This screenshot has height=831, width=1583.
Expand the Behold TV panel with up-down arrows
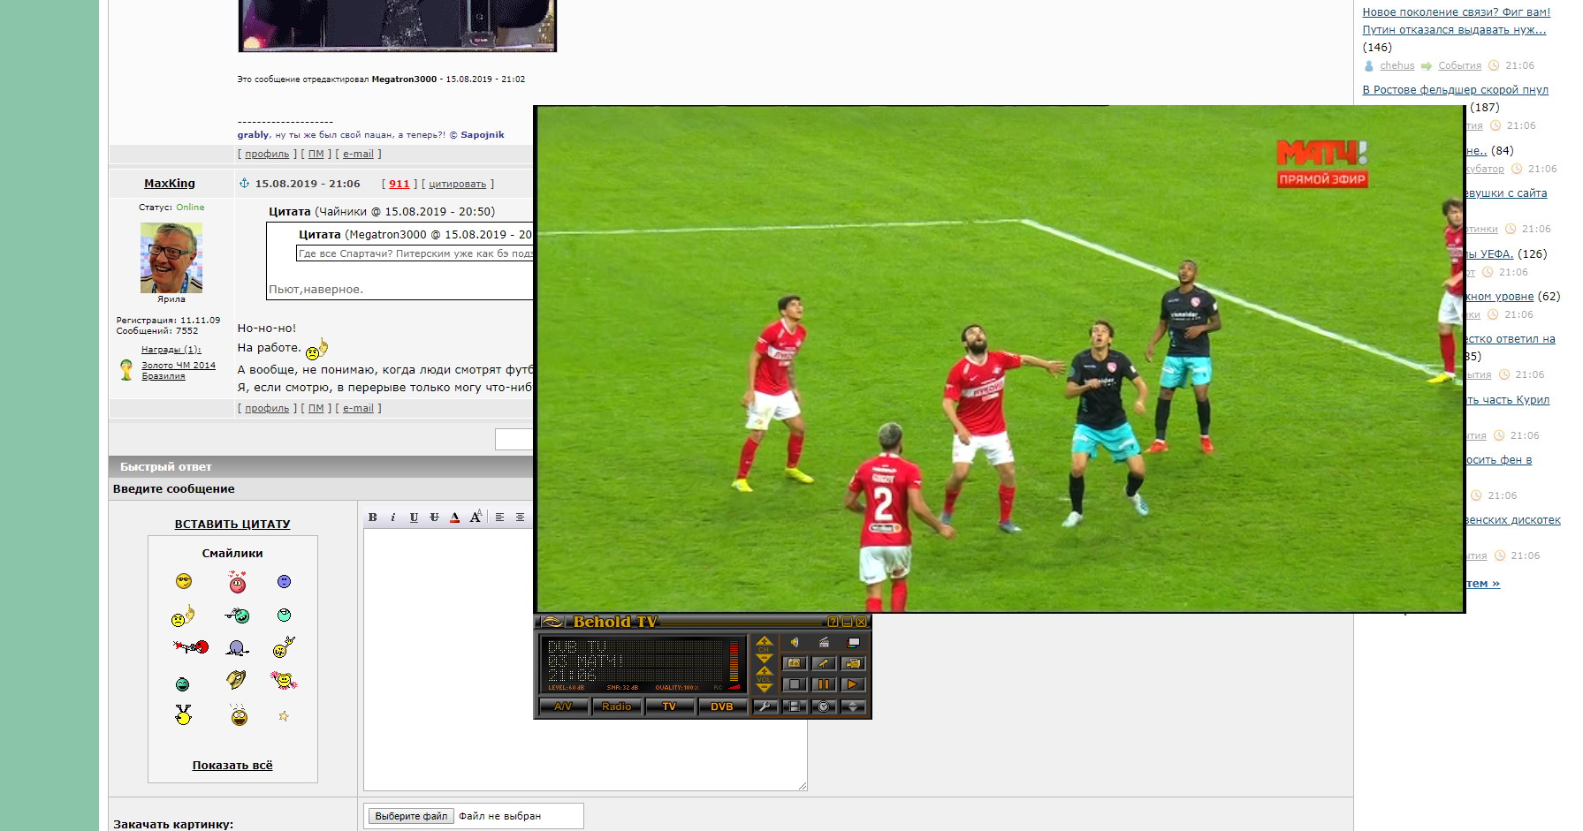pos(853,706)
